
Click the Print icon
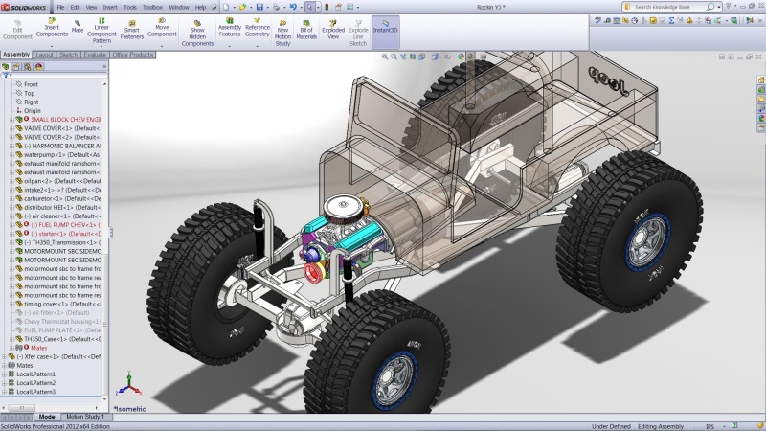tap(276, 7)
